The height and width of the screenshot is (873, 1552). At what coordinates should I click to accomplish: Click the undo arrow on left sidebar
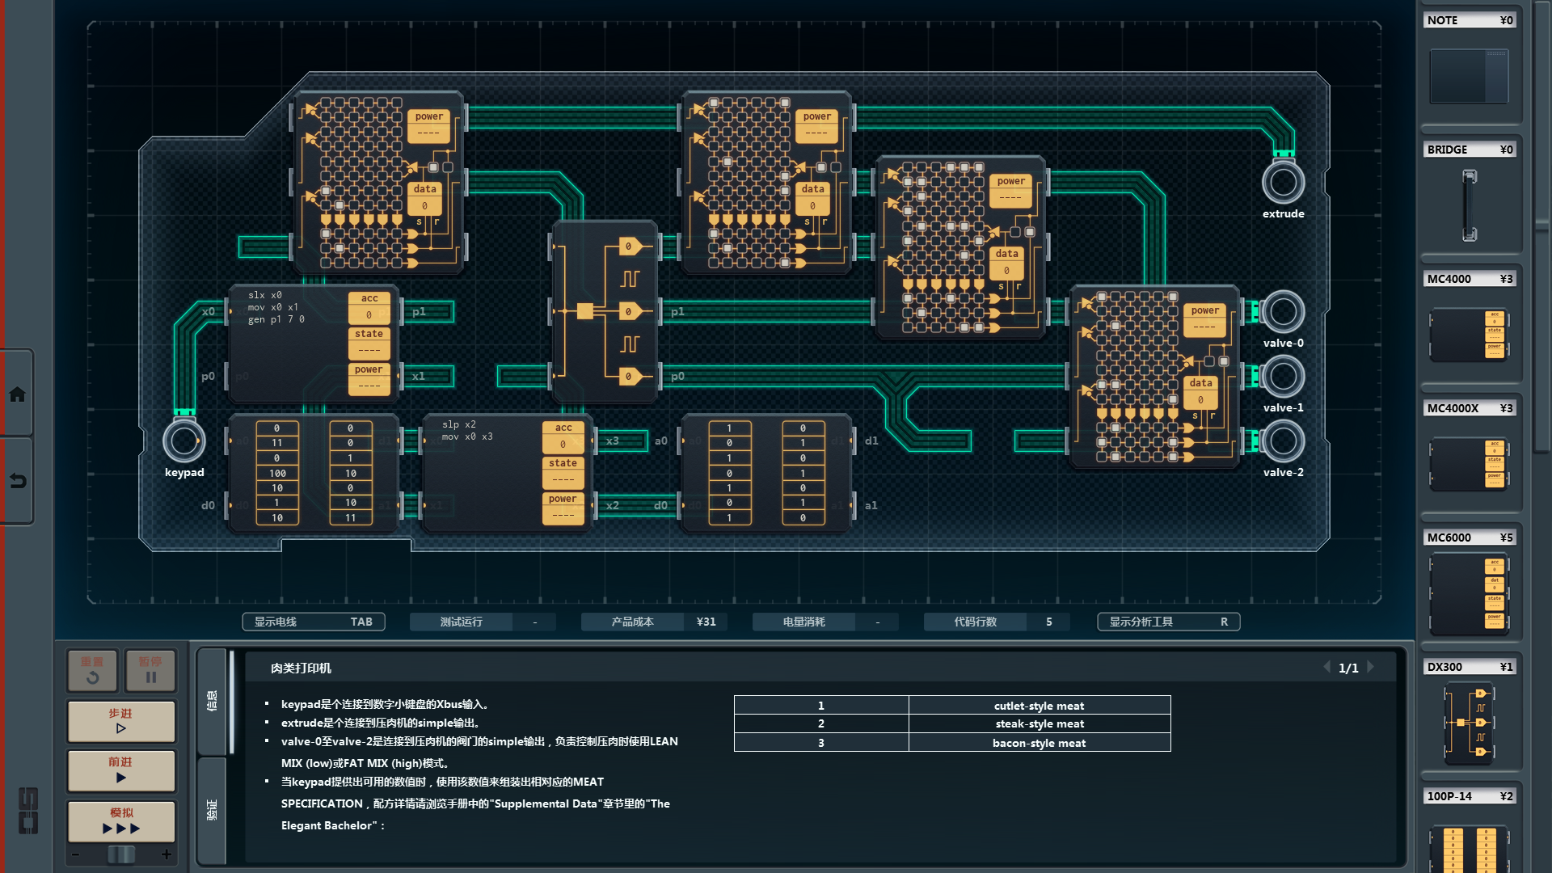[x=17, y=481]
